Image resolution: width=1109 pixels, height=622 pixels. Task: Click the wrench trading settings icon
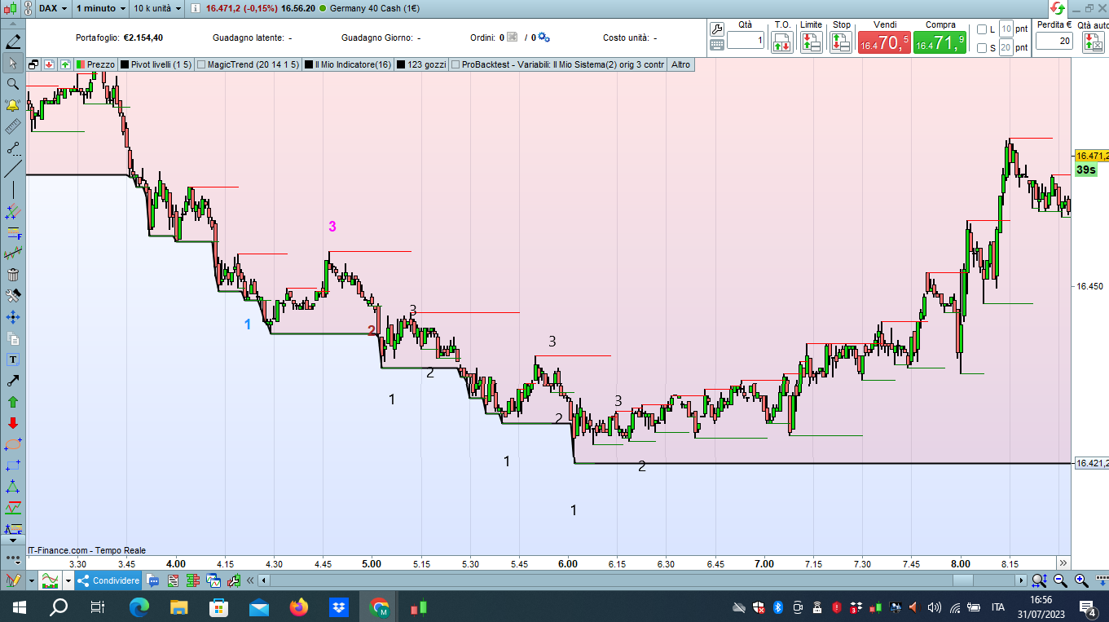[x=717, y=29]
